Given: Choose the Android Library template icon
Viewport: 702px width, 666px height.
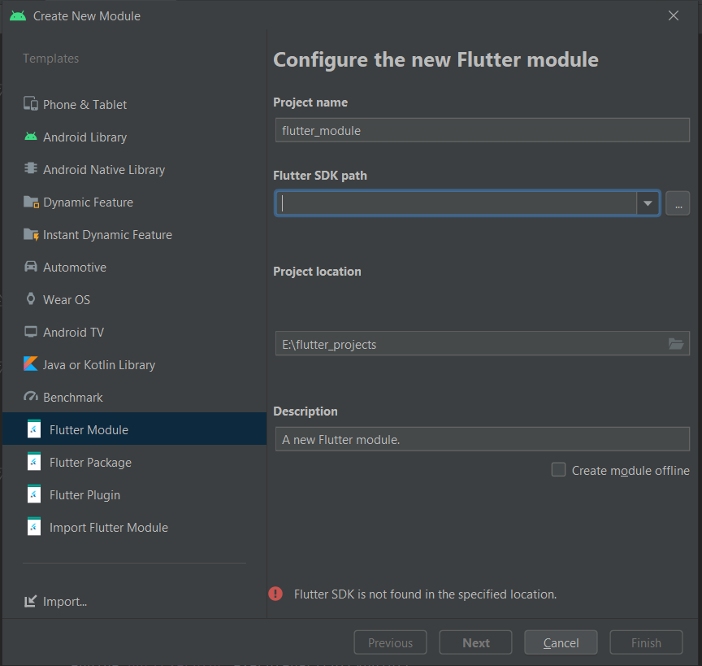Looking at the screenshot, I should tap(30, 137).
